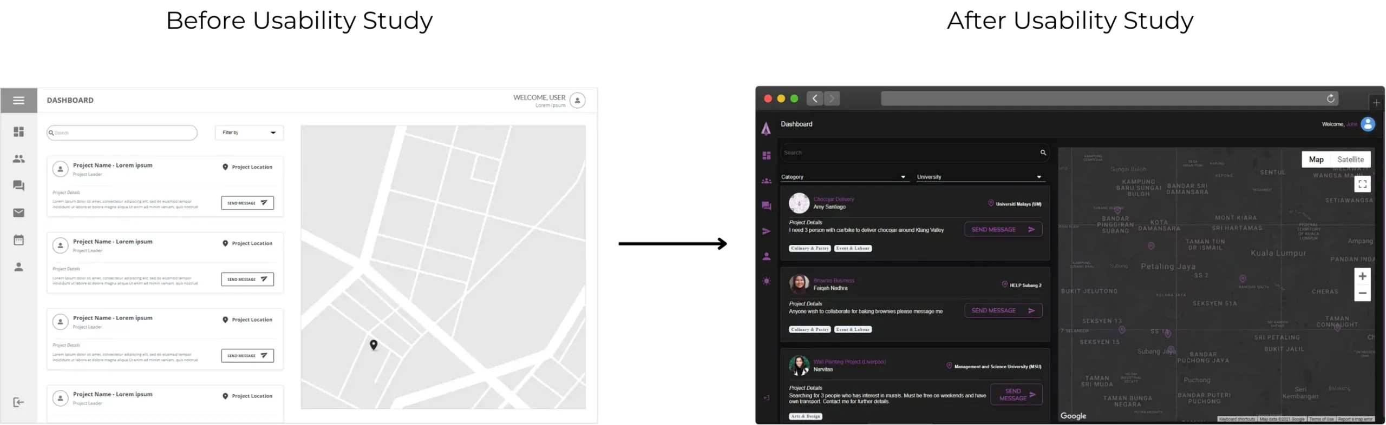Select dashboard grid icon in dark After sidebar
This screenshot has width=1386, height=425.
tap(766, 156)
